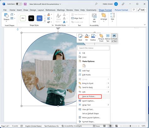The image size is (149, 128).
Task: Open Helen Green account avatar
Action: [x=116, y=4]
